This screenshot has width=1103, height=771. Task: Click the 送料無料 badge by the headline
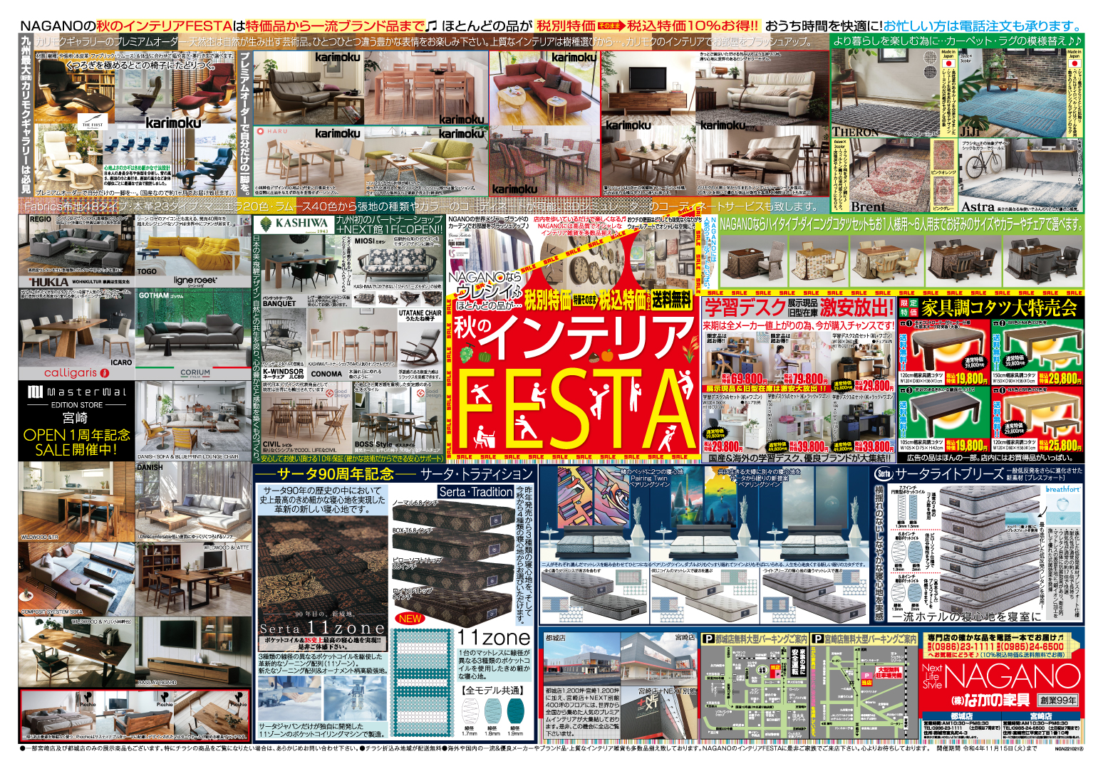[671, 300]
